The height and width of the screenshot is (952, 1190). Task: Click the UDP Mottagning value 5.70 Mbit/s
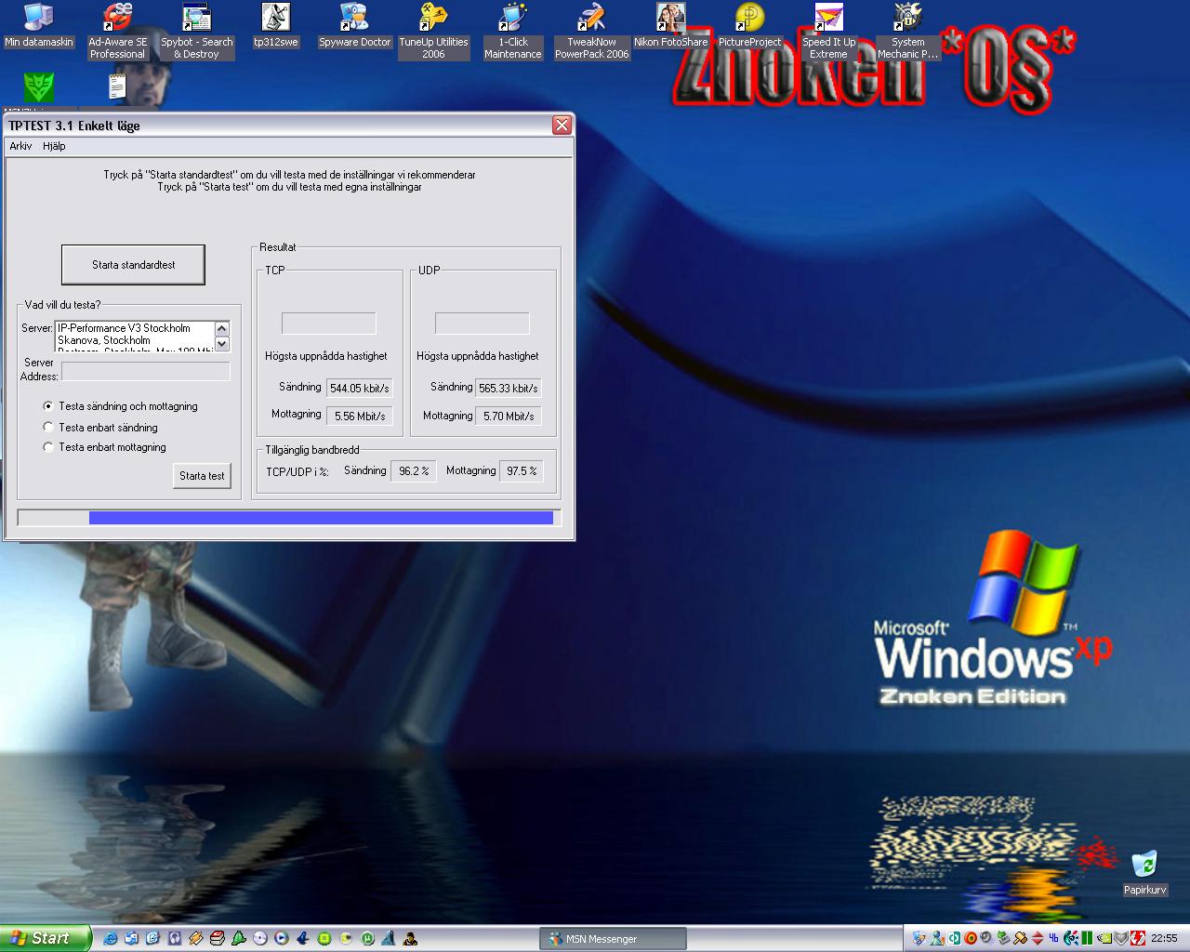coord(509,416)
